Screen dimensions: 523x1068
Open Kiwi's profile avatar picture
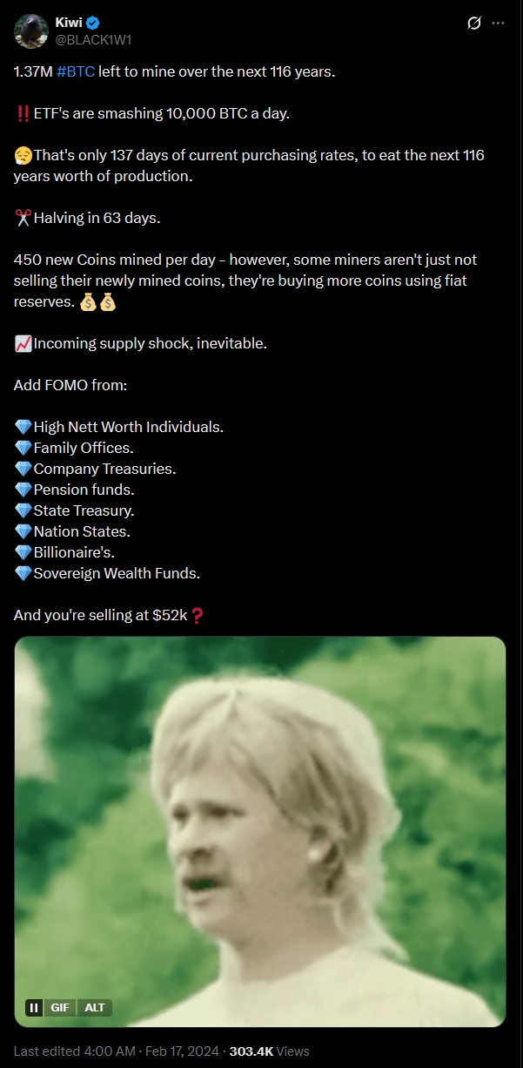(x=30, y=31)
